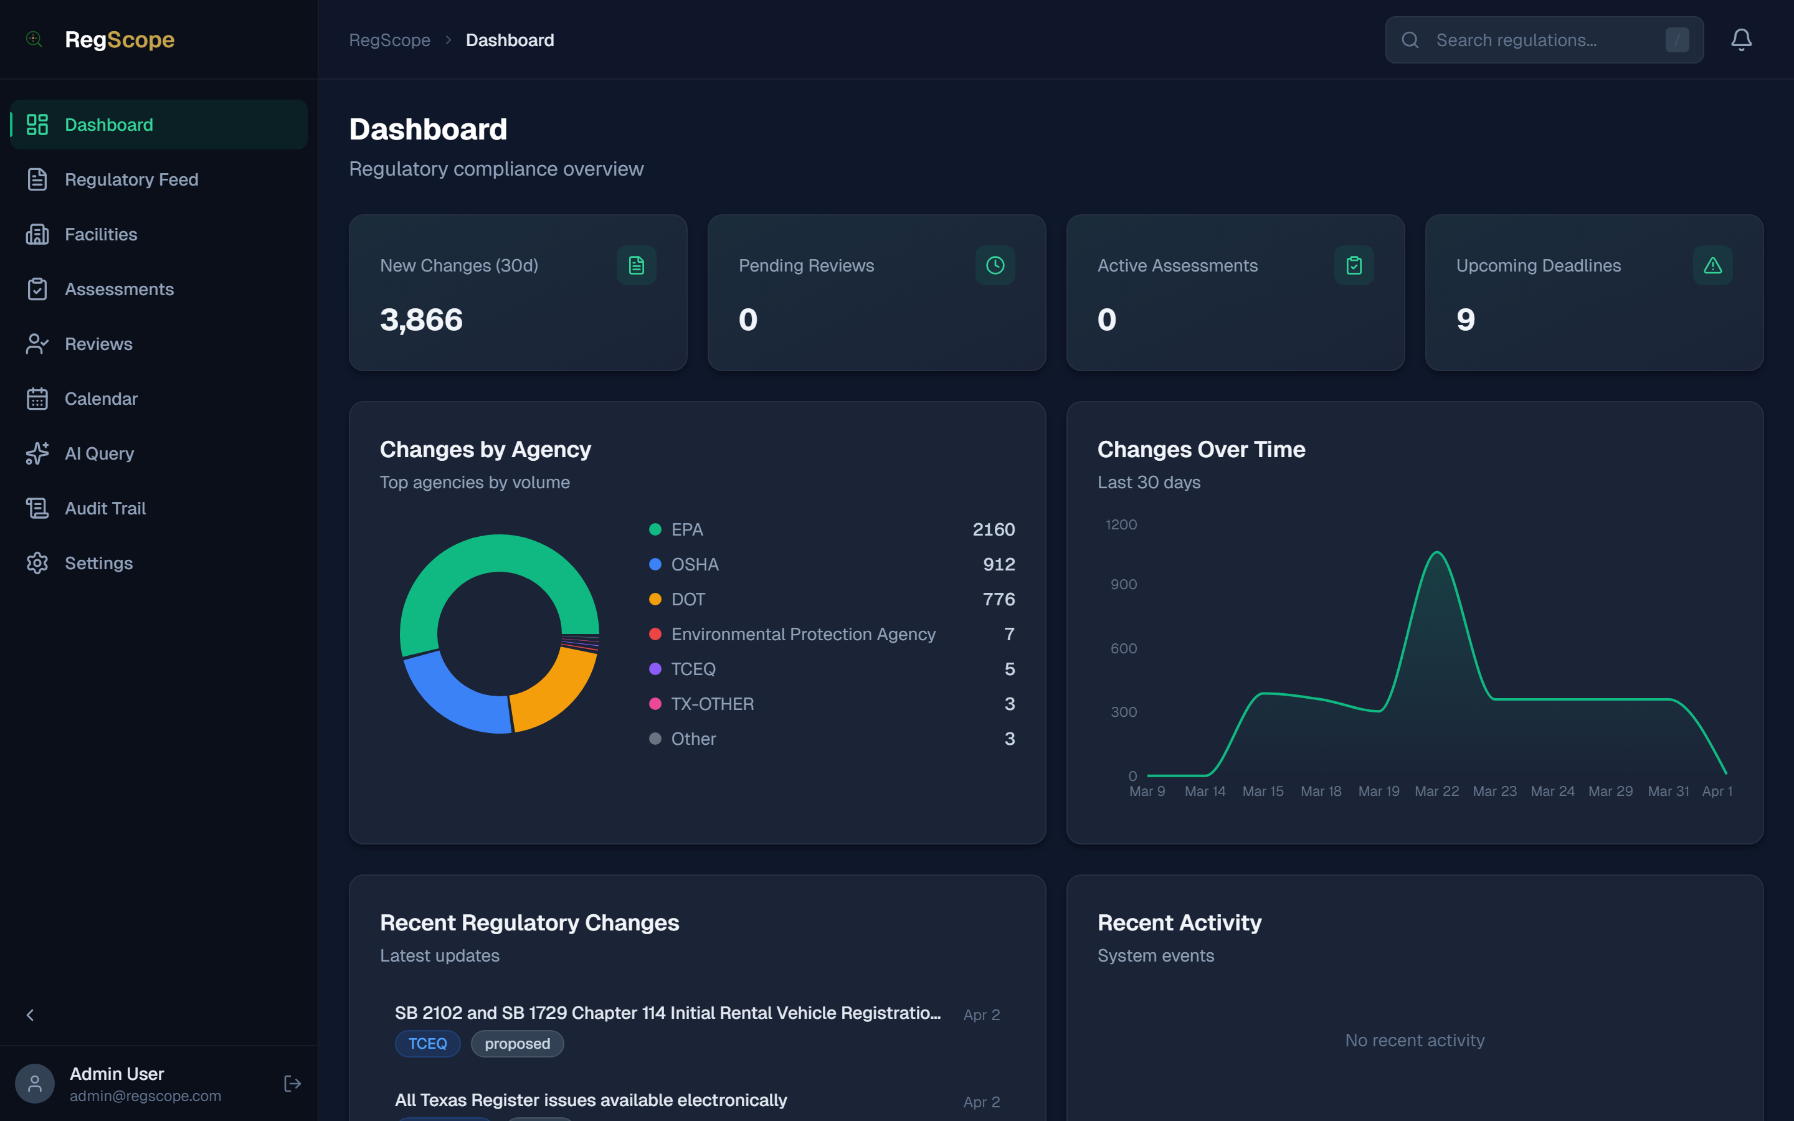Open Settings from the sidebar

(x=98, y=563)
